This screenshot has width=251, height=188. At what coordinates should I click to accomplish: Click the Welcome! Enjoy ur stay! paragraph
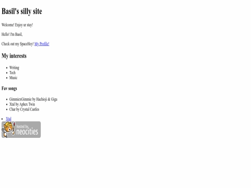pos(17,25)
